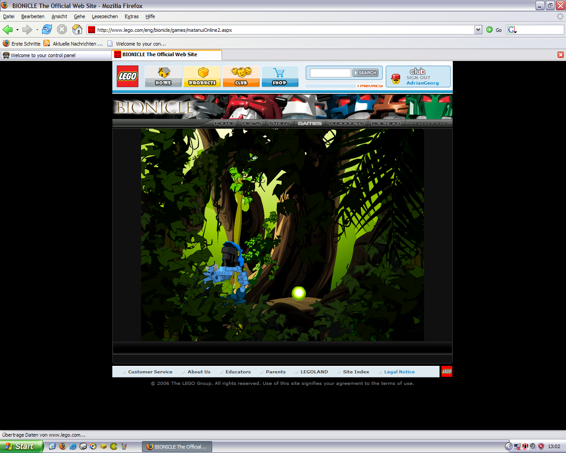
Task: Click inside the LEGO site search field
Action: click(330, 73)
